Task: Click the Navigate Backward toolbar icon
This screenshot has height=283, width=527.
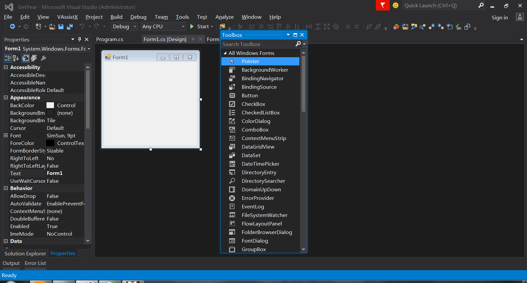Action: point(13,26)
